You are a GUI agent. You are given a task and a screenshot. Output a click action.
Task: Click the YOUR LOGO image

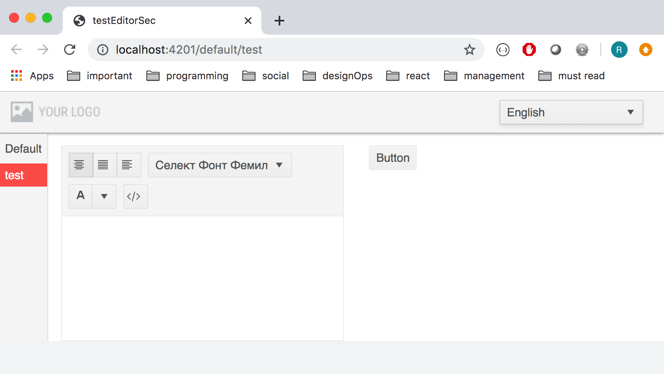pyautogui.click(x=55, y=112)
